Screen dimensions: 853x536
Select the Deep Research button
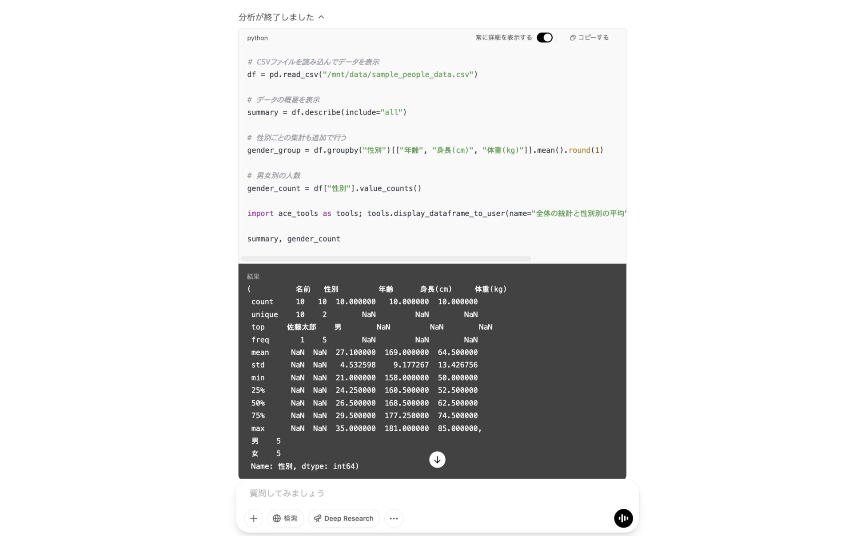point(344,518)
